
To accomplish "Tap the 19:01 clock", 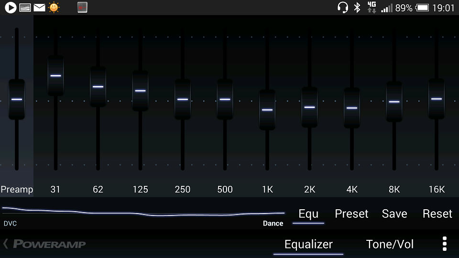I will click(444, 8).
